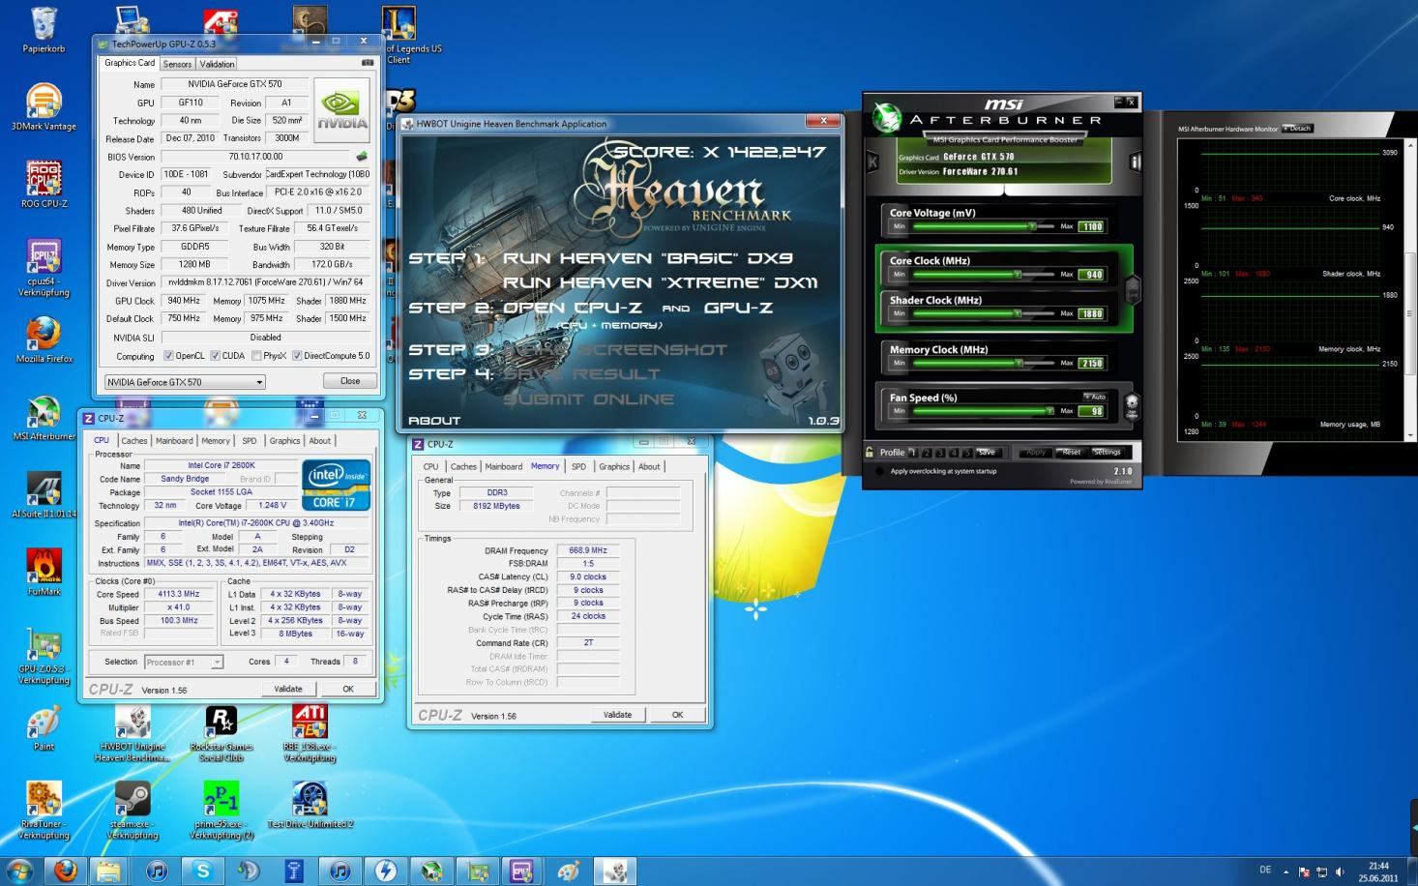Click the GPU-Z screenshot camera icon
This screenshot has height=886, width=1418.
[367, 63]
